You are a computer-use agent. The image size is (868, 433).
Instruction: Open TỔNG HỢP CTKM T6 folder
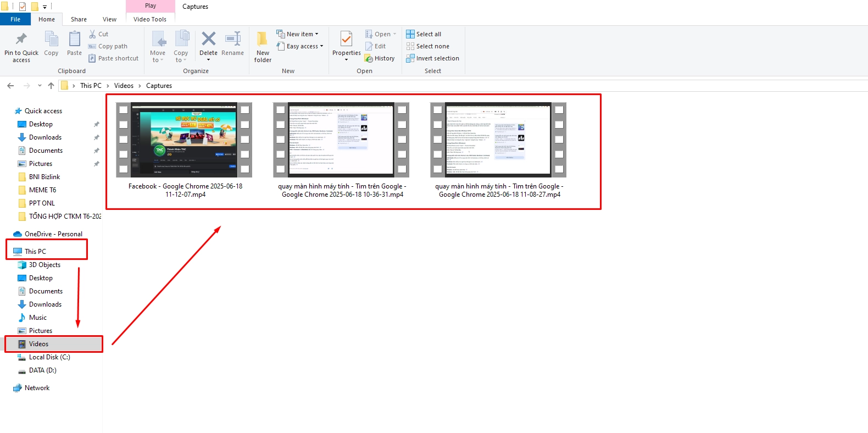tap(59, 216)
